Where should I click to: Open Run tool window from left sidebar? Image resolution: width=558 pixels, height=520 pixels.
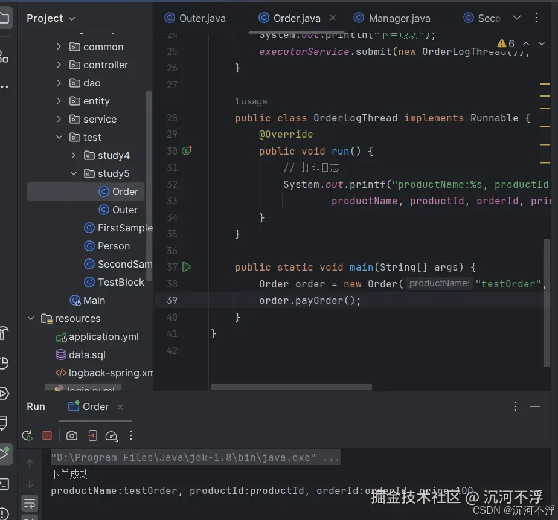[4, 453]
